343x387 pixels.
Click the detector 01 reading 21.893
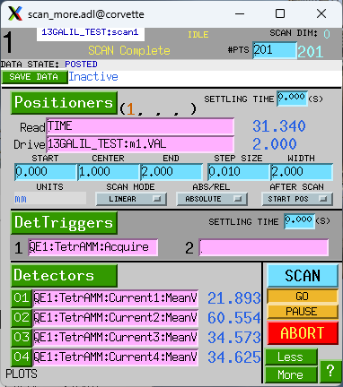coord(234,298)
